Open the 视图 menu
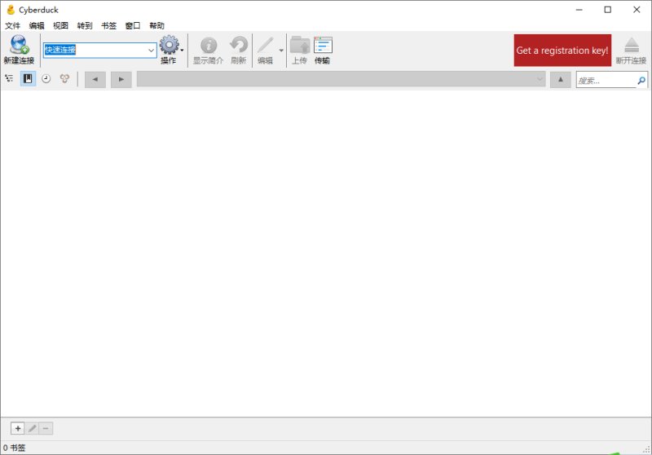The height and width of the screenshot is (455, 652). coord(60,25)
